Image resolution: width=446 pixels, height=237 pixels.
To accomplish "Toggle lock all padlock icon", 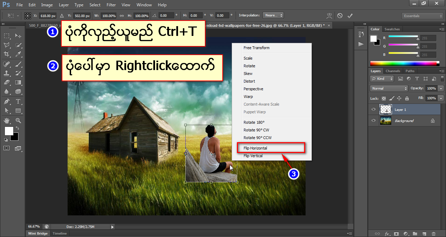I will 407,98.
